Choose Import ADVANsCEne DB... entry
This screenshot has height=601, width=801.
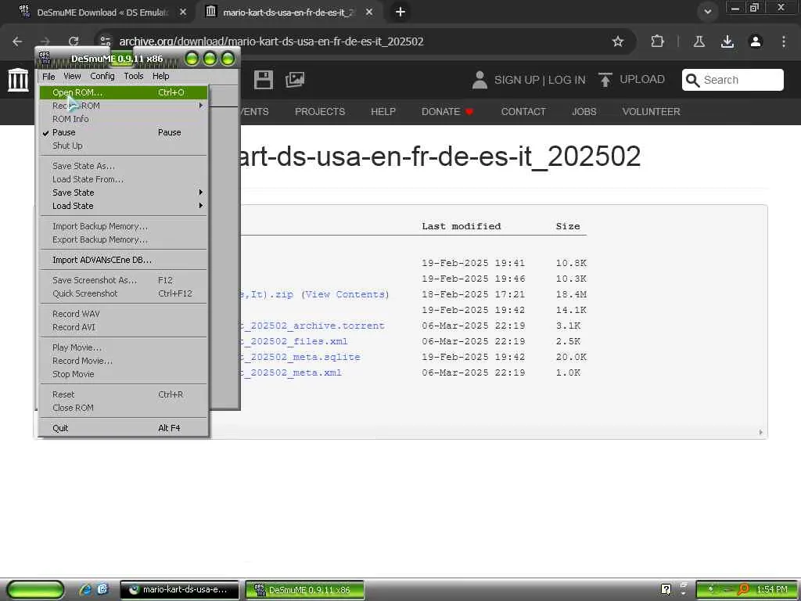124,260
